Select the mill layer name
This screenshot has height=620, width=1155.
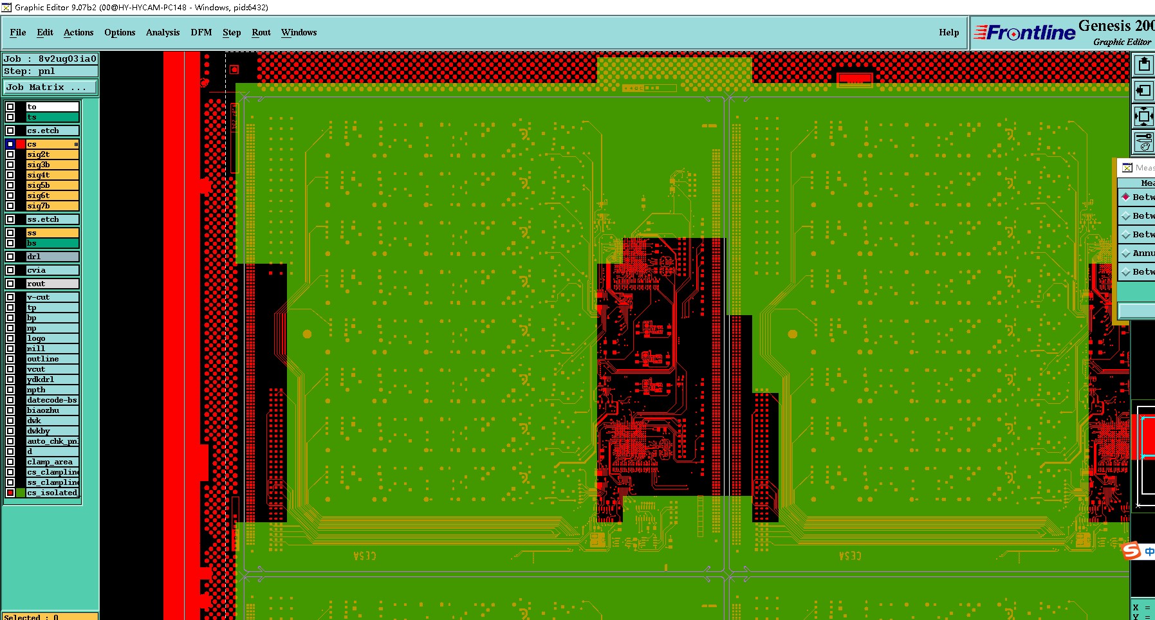pos(52,349)
